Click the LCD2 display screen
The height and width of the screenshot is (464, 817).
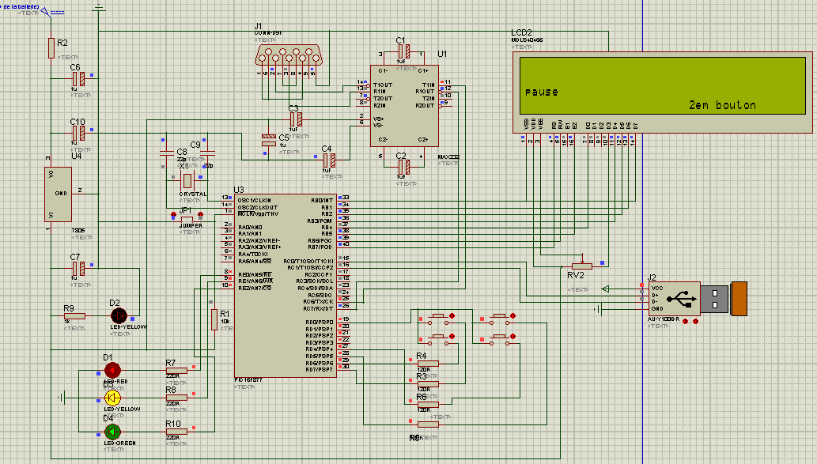[x=662, y=85]
